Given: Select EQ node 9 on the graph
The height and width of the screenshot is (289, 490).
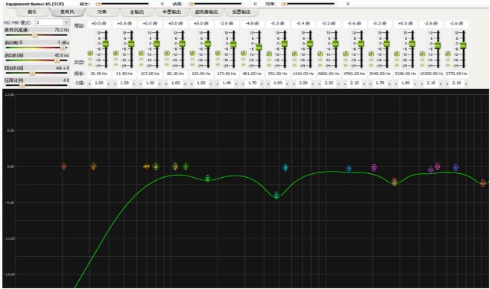Looking at the screenshot, I should 349,169.
